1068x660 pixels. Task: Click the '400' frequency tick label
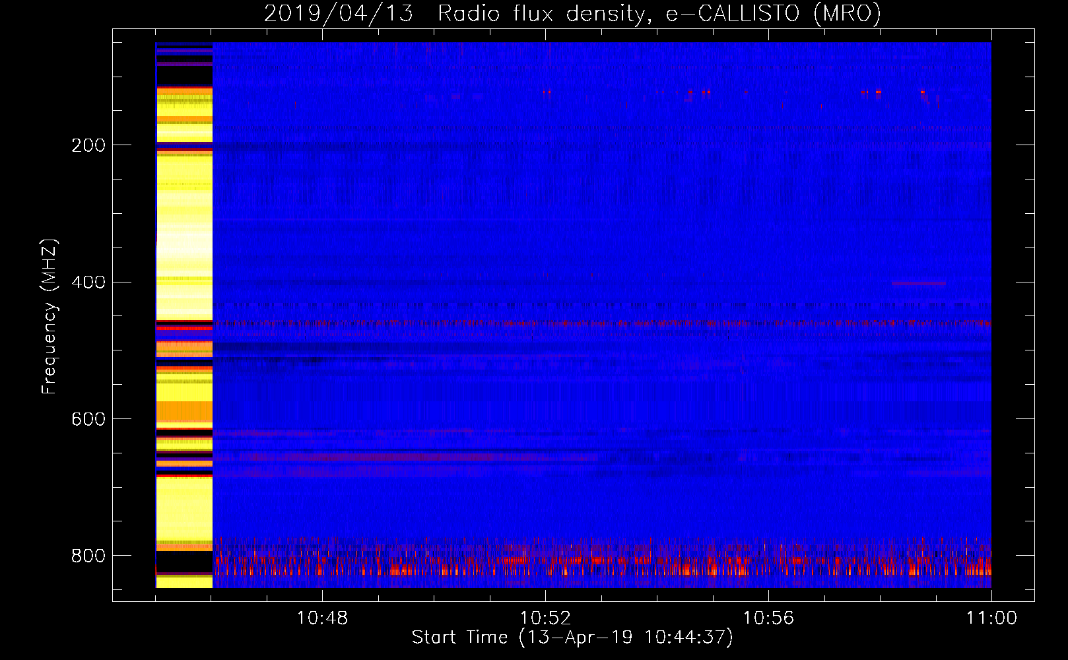(88, 282)
